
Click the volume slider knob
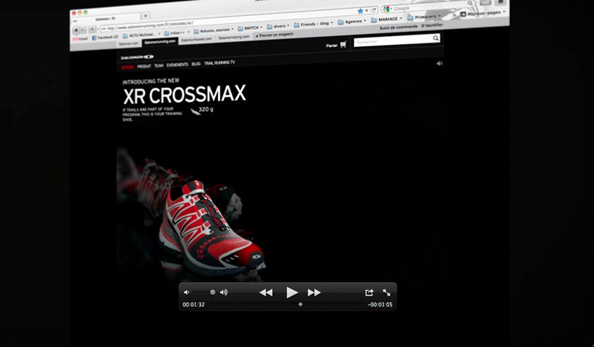pyautogui.click(x=212, y=292)
